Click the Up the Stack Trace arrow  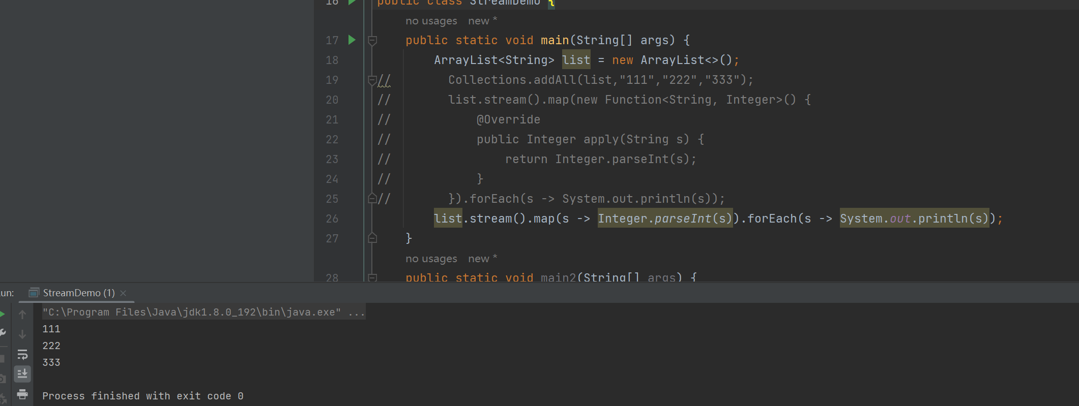pyautogui.click(x=22, y=315)
